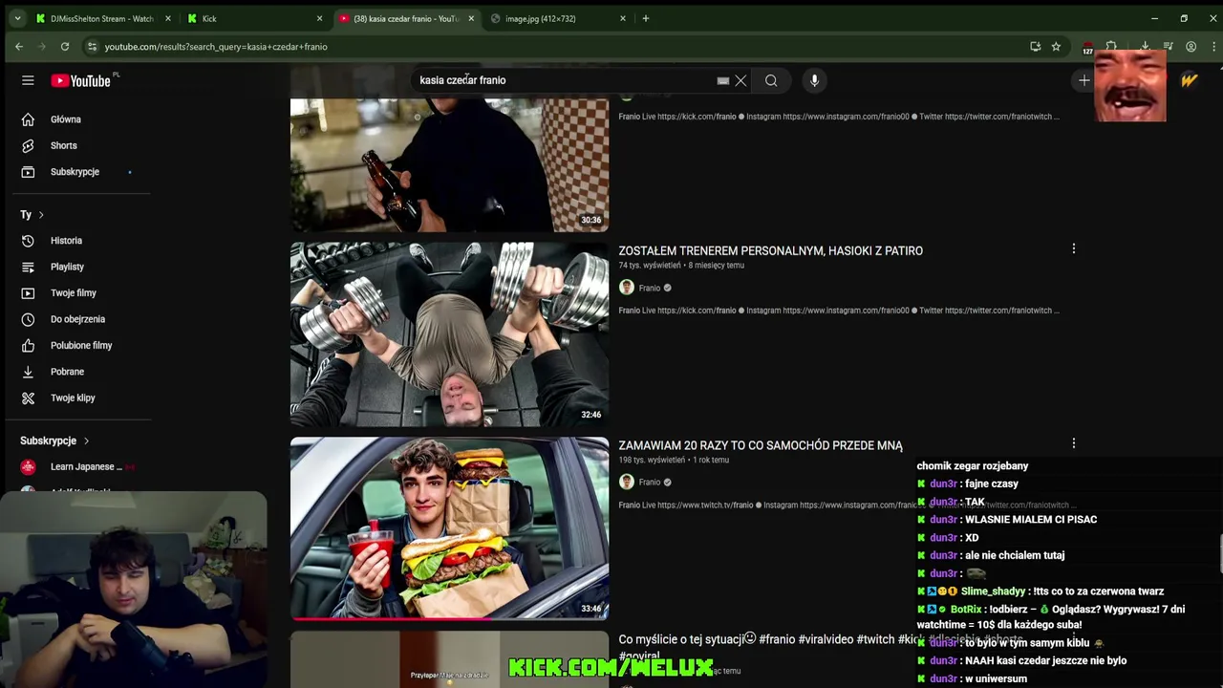Start voice search with the microphone
Viewport: 1223px width, 688px height.
pos(814,81)
